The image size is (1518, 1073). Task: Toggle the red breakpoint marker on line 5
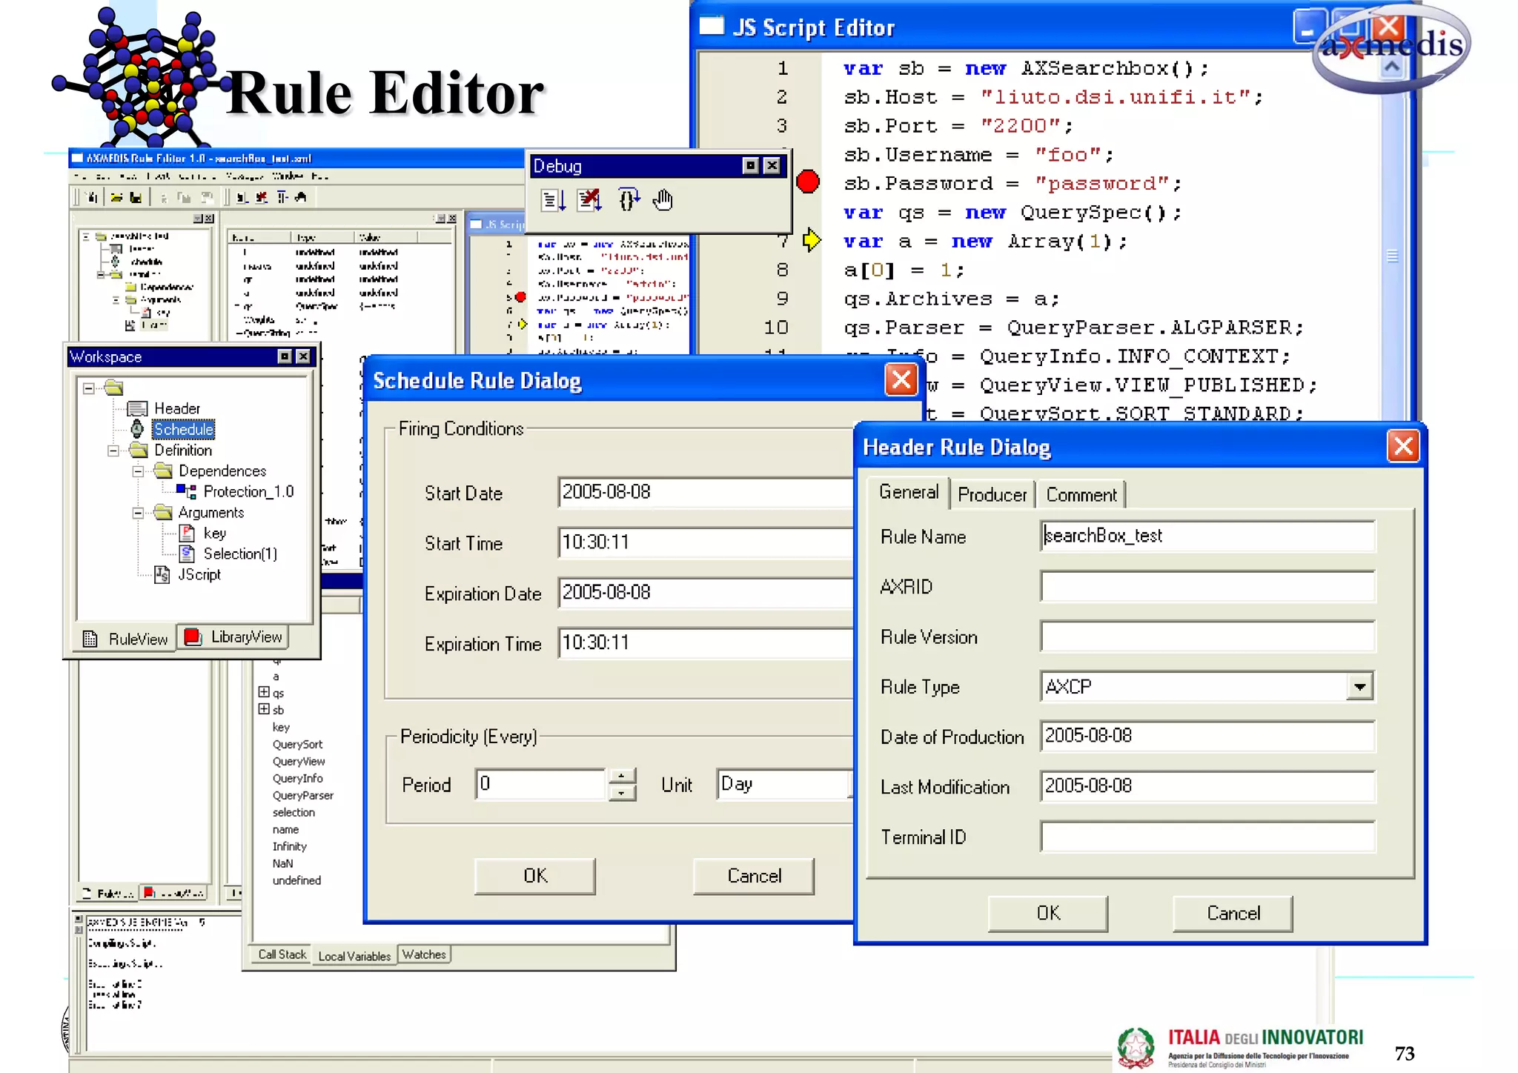(x=807, y=182)
